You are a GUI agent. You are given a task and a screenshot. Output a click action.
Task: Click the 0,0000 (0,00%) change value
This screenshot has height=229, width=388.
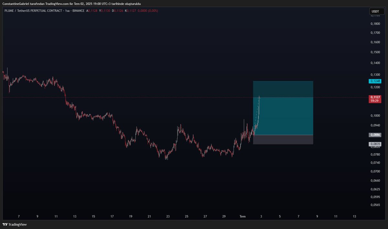148,11
